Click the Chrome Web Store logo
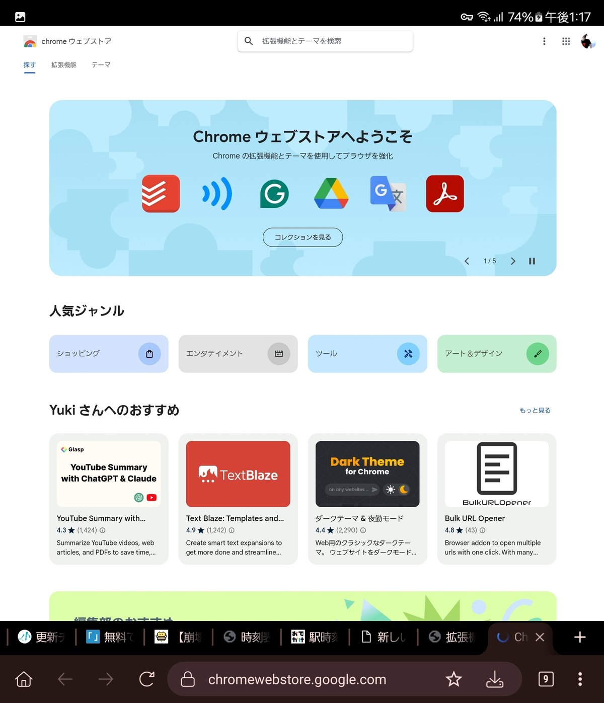604x703 pixels. 30,41
